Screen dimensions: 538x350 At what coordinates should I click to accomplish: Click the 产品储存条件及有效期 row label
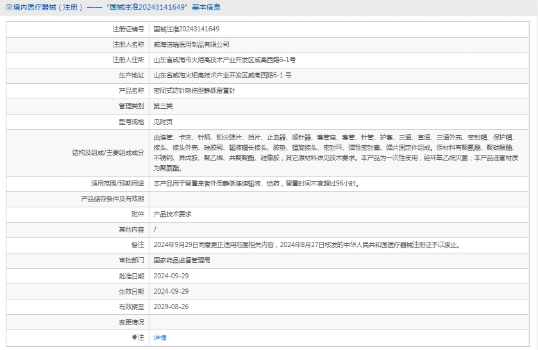click(x=113, y=199)
